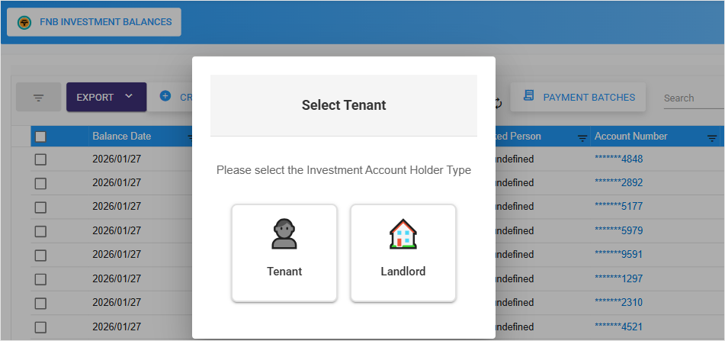Expand the Export dropdown arrow
Screen dimensions: 725x341
click(129, 97)
